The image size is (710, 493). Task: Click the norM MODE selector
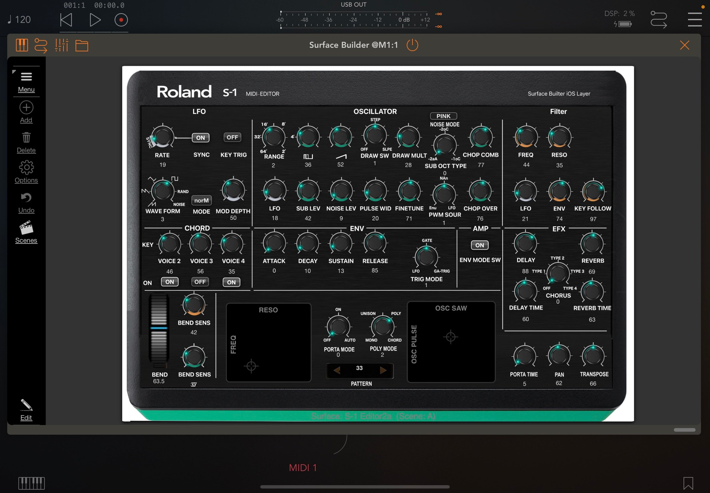[x=202, y=201]
